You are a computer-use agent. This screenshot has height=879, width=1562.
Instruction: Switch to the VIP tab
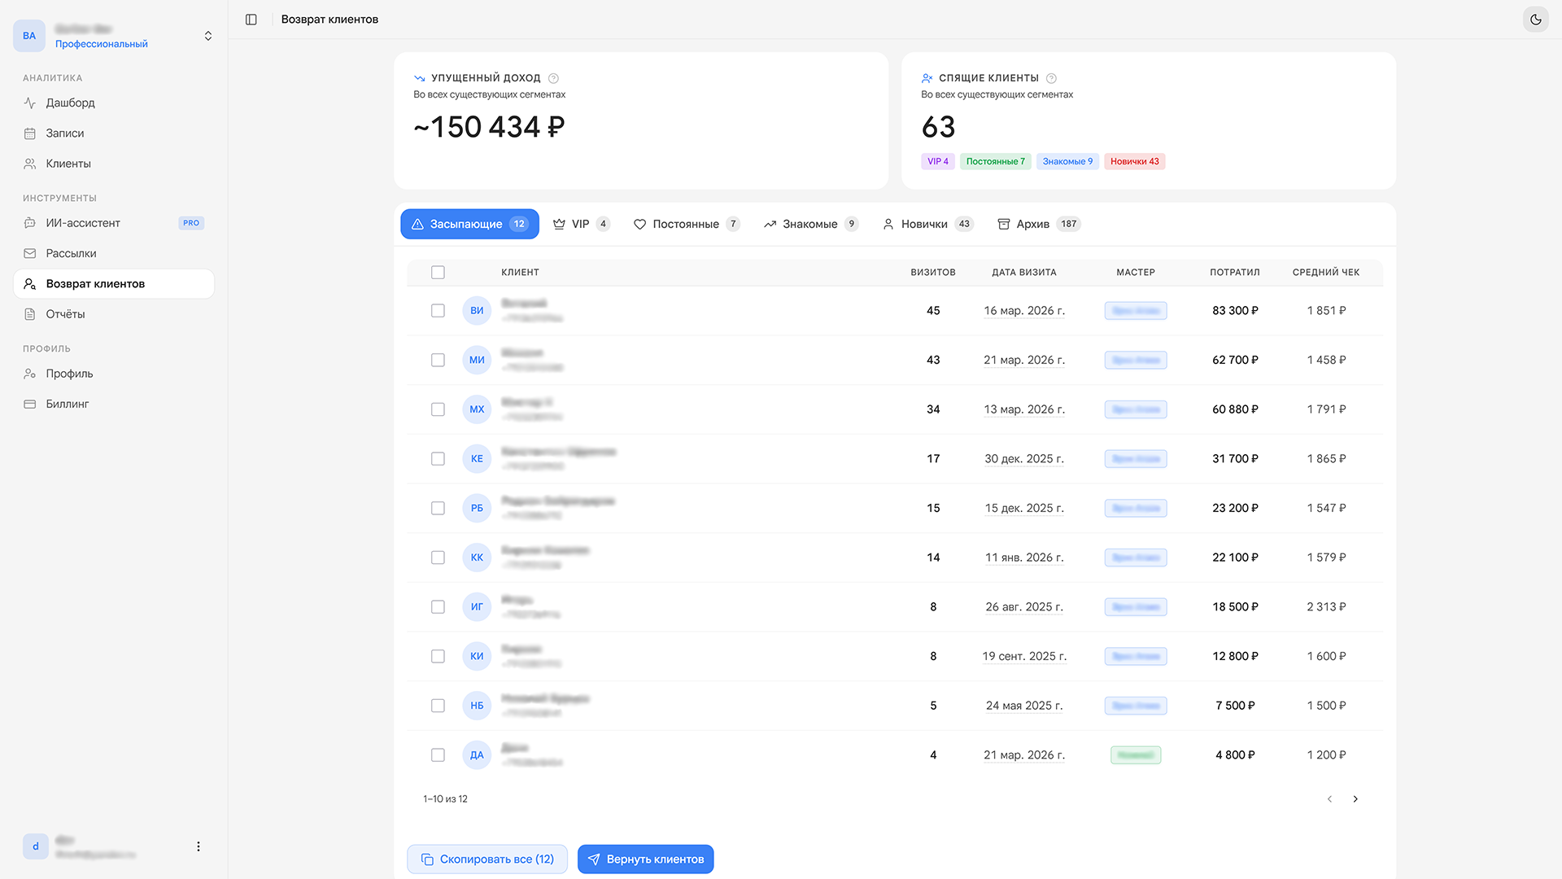(581, 224)
